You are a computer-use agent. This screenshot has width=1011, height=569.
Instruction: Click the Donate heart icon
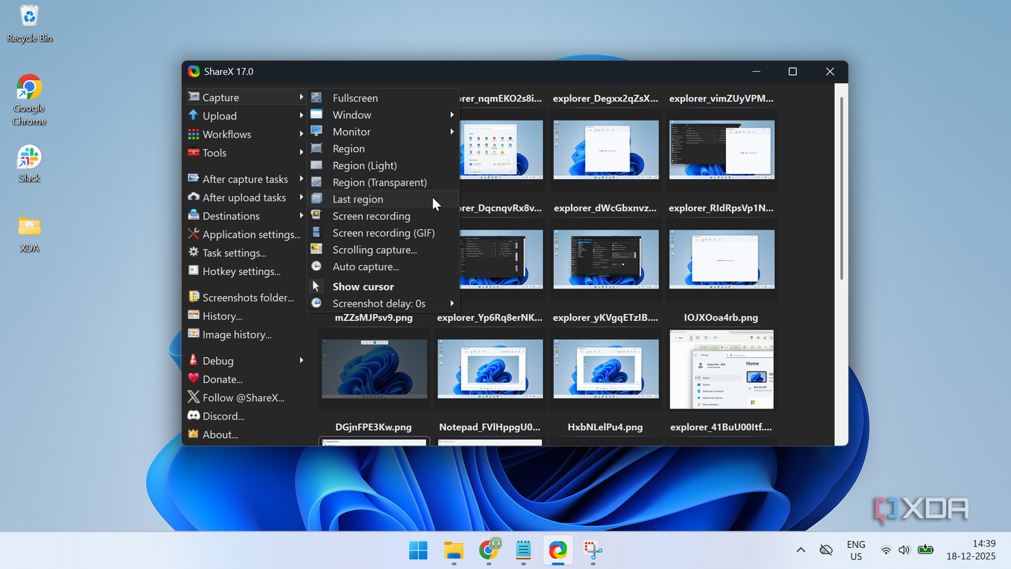(193, 379)
